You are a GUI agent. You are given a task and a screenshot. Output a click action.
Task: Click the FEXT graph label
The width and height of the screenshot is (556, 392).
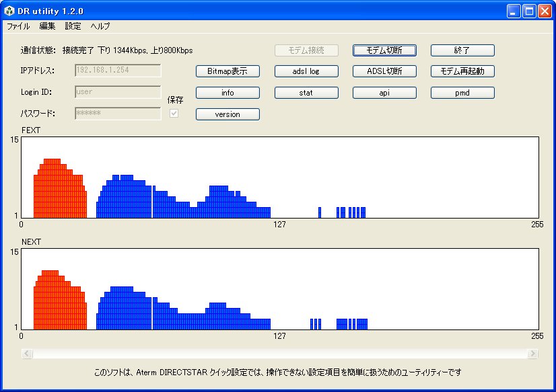(31, 130)
